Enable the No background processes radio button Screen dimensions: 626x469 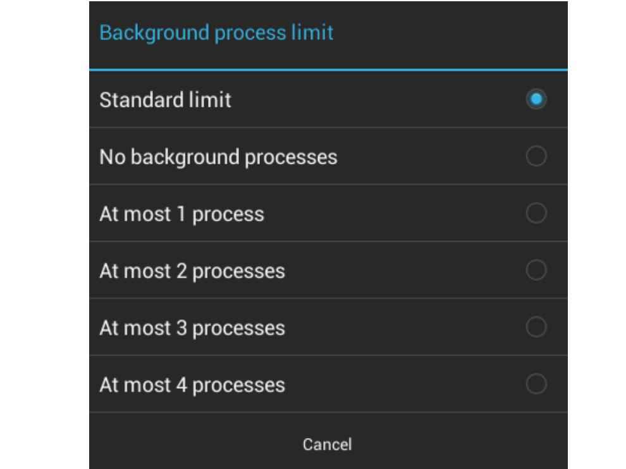[536, 156]
